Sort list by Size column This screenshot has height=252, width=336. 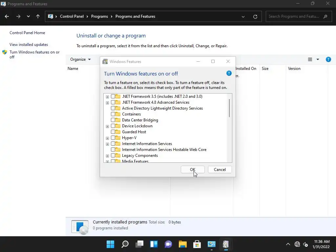tap(265, 69)
